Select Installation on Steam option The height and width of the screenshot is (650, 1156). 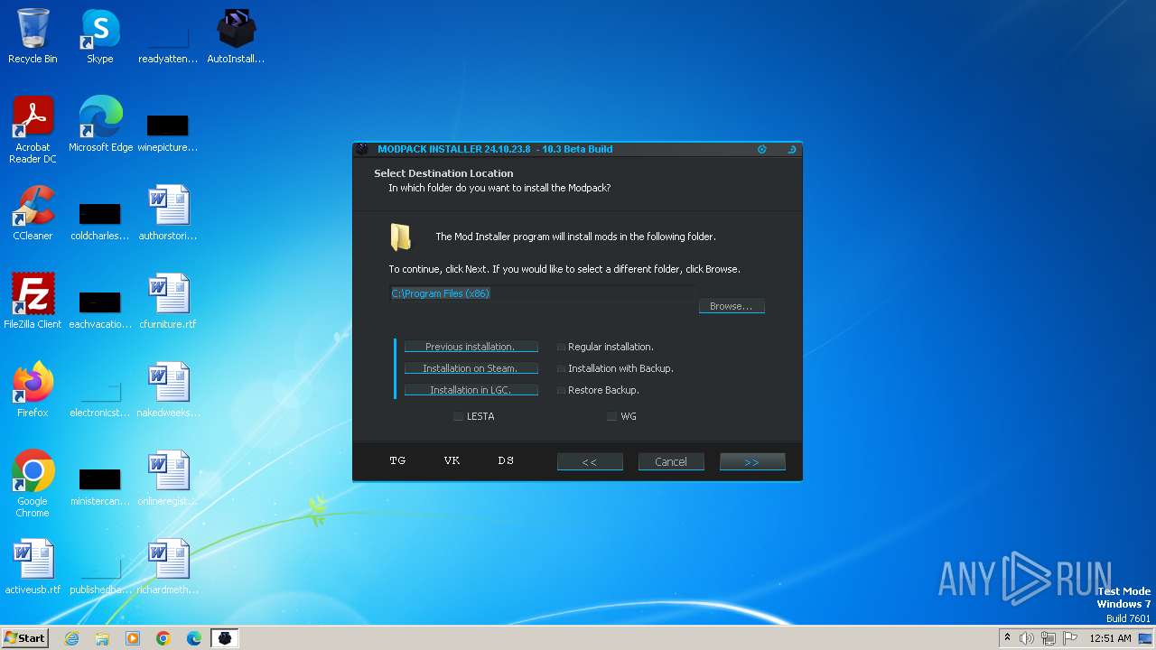pos(471,368)
